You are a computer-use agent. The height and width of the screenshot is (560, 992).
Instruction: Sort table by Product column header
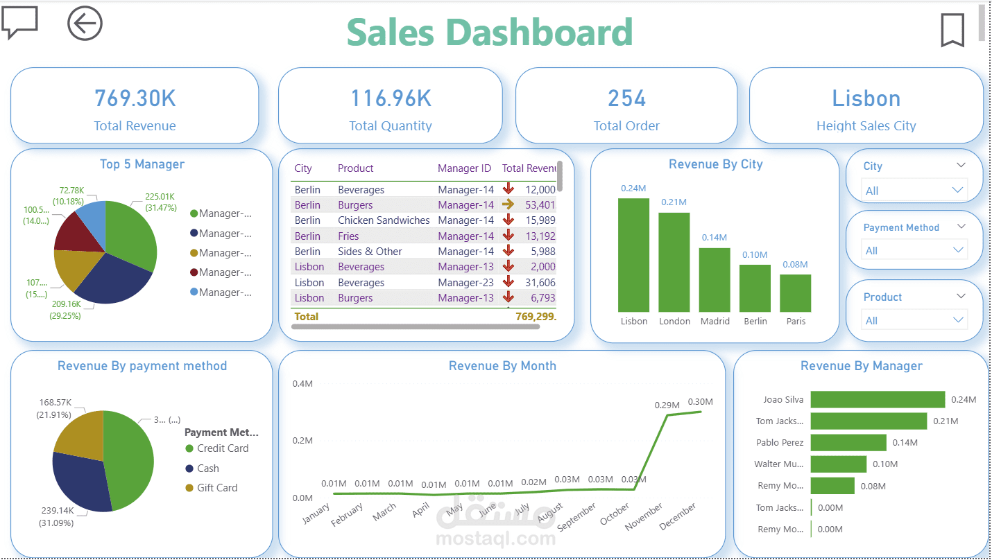click(x=356, y=168)
